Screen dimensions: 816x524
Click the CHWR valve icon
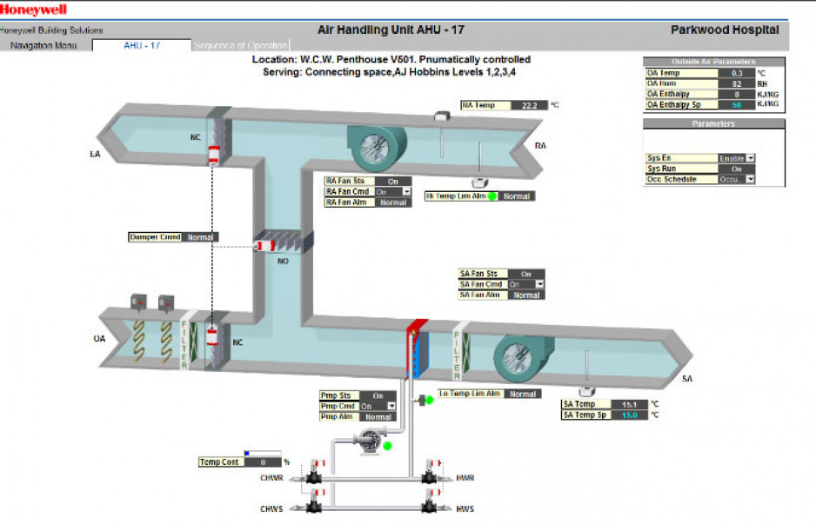(313, 477)
